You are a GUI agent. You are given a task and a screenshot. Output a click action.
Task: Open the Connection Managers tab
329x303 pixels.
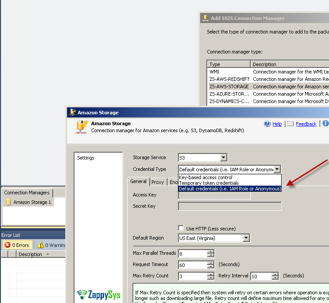27,193
